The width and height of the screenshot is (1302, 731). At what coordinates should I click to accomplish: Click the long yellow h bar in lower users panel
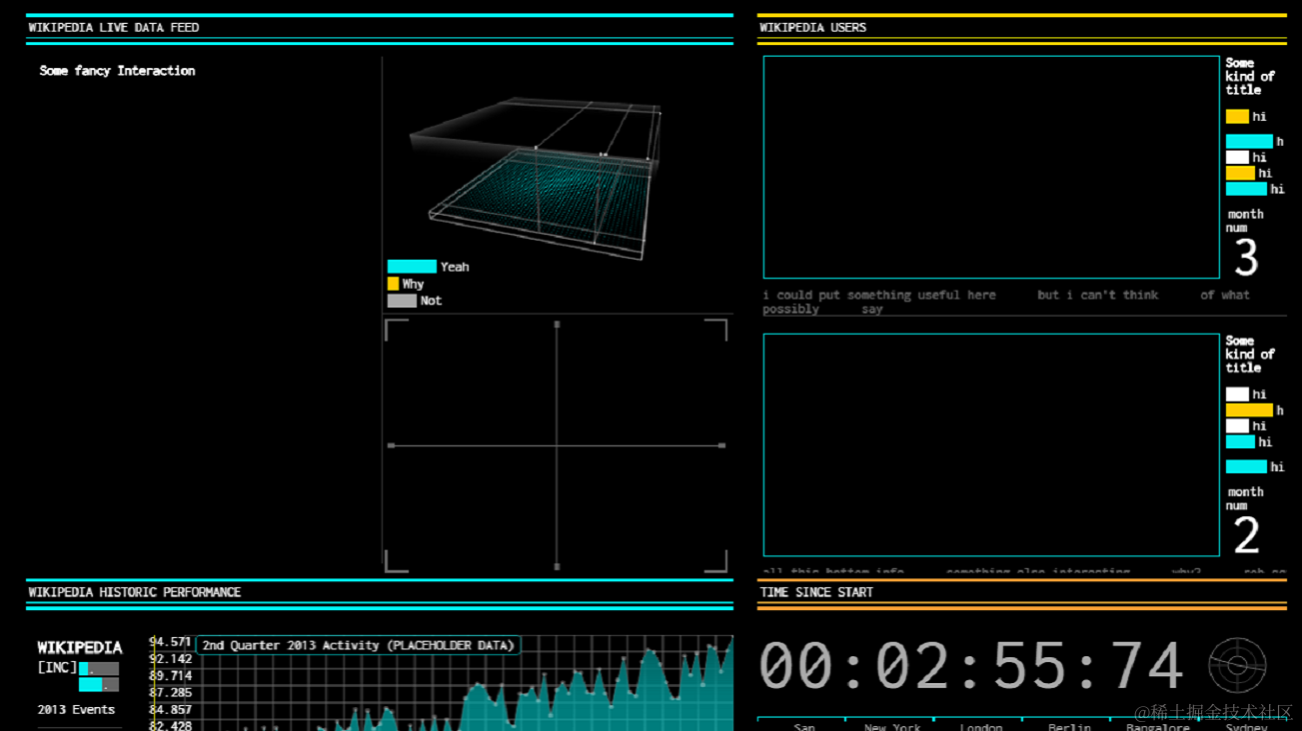coord(1249,410)
